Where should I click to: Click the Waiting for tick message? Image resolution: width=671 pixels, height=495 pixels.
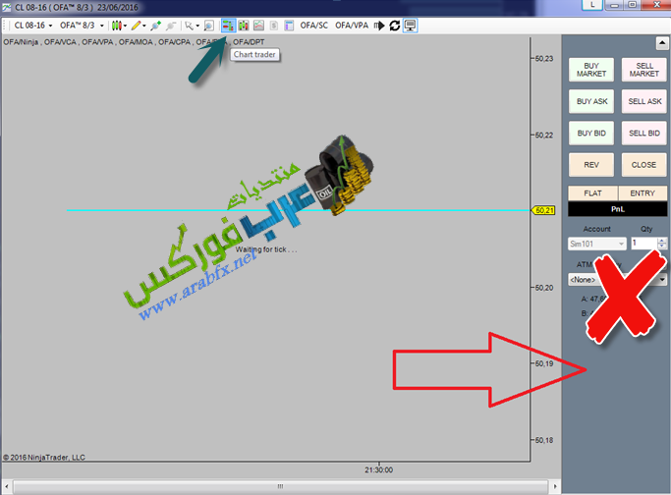[x=265, y=249]
